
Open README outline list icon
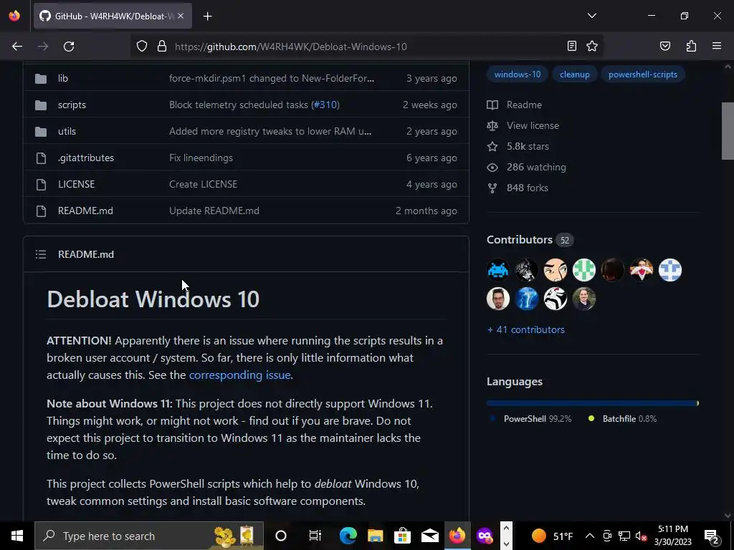pos(41,254)
